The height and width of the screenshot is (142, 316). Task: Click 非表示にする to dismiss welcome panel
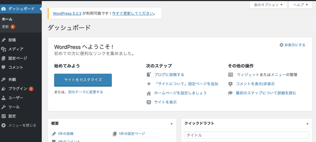point(295,45)
